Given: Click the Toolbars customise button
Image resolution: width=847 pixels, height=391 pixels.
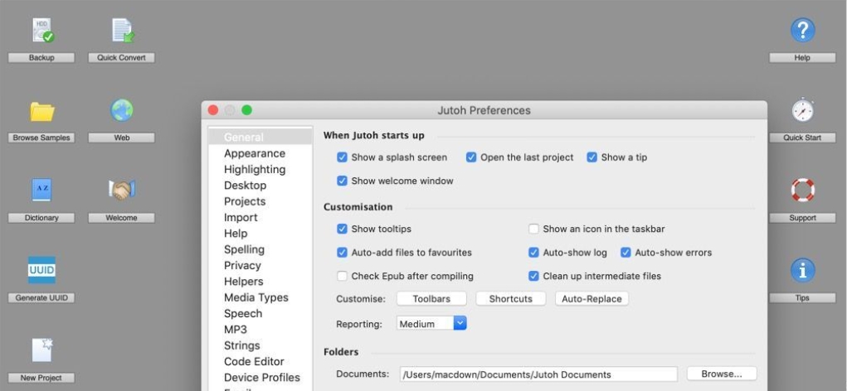Looking at the screenshot, I should click(431, 299).
